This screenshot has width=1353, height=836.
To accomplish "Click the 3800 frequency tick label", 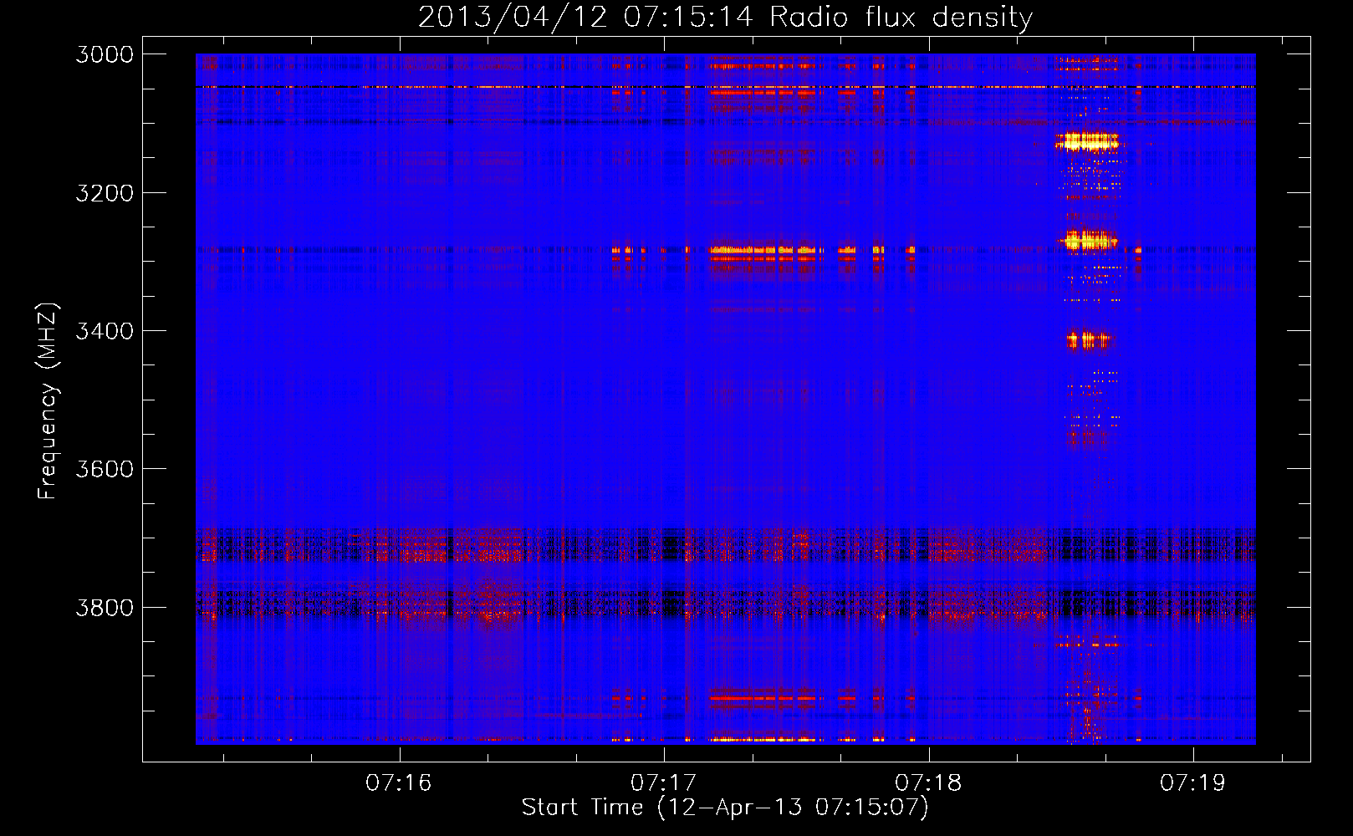I will pos(105,608).
